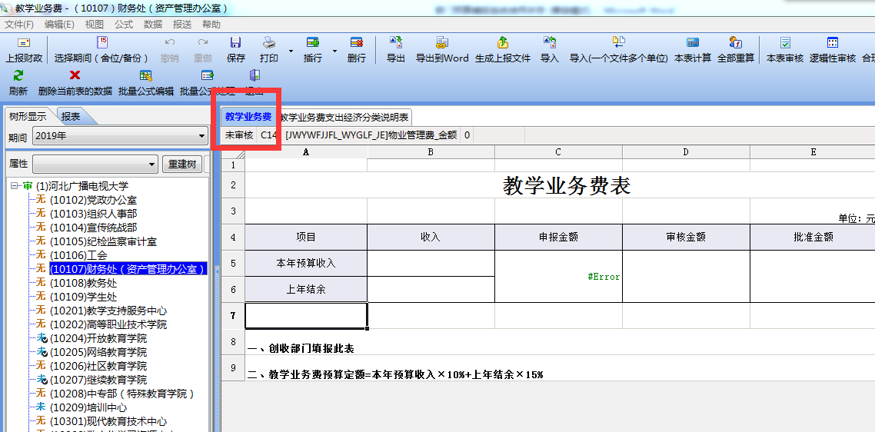The height and width of the screenshot is (432, 875).
Task: Select the (10108)教务处 tree item
Action: pos(83,283)
